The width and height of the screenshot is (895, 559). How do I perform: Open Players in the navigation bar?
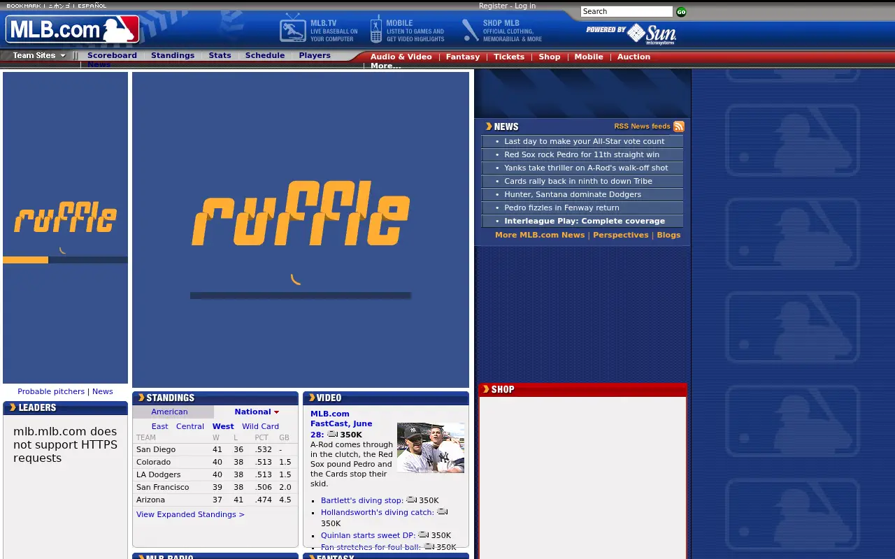(x=315, y=55)
